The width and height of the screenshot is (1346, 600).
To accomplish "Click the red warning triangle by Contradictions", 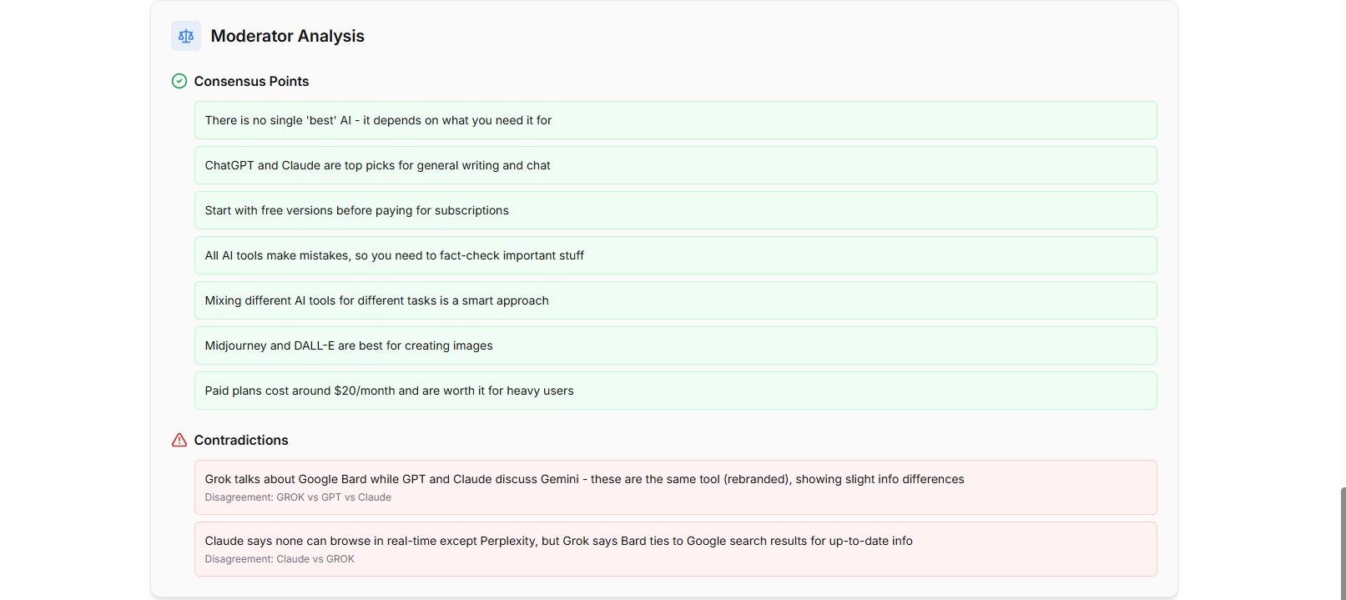I will click(x=179, y=440).
